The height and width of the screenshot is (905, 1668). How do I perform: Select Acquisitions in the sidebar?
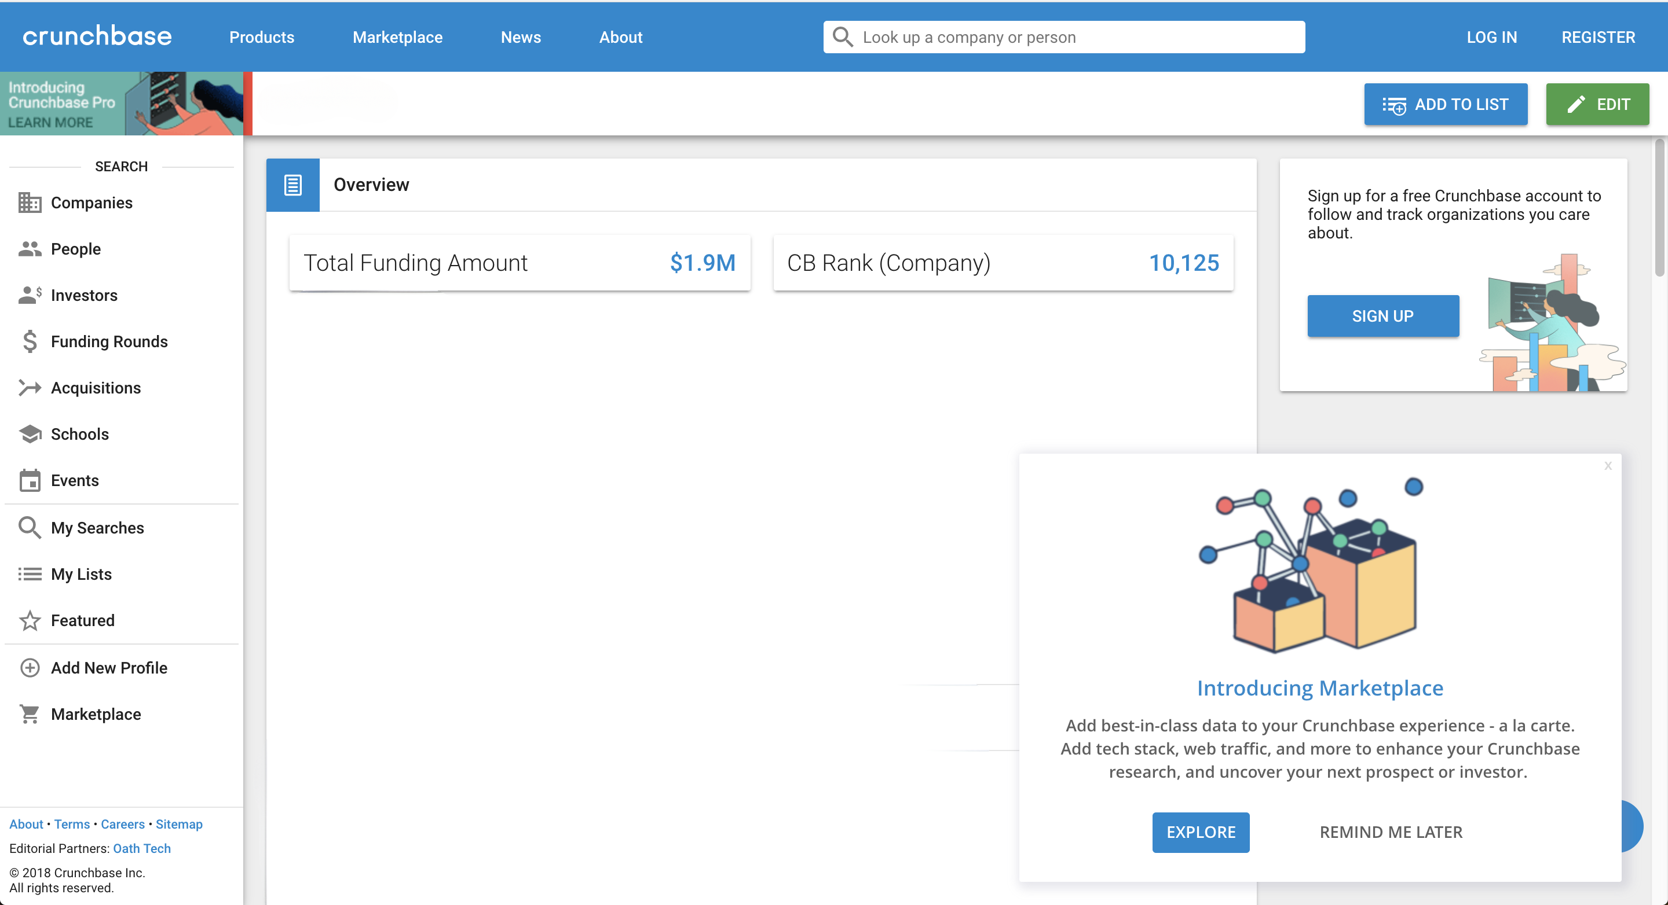(x=96, y=388)
